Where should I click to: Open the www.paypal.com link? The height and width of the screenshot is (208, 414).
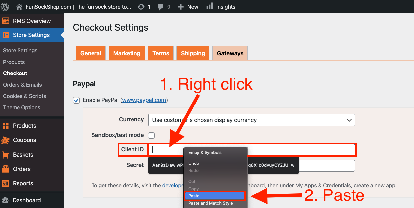click(144, 100)
